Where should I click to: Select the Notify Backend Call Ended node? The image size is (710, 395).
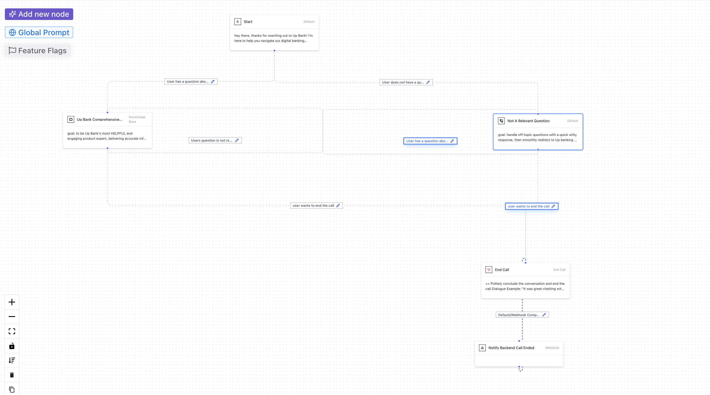[x=518, y=354]
